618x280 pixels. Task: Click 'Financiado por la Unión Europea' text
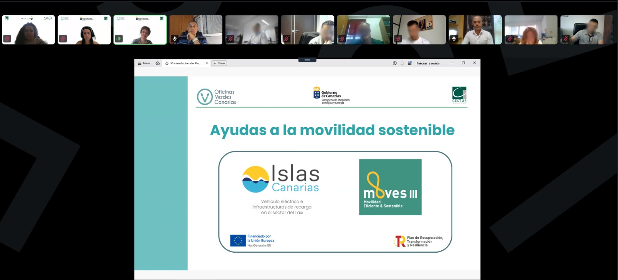pyautogui.click(x=261, y=238)
